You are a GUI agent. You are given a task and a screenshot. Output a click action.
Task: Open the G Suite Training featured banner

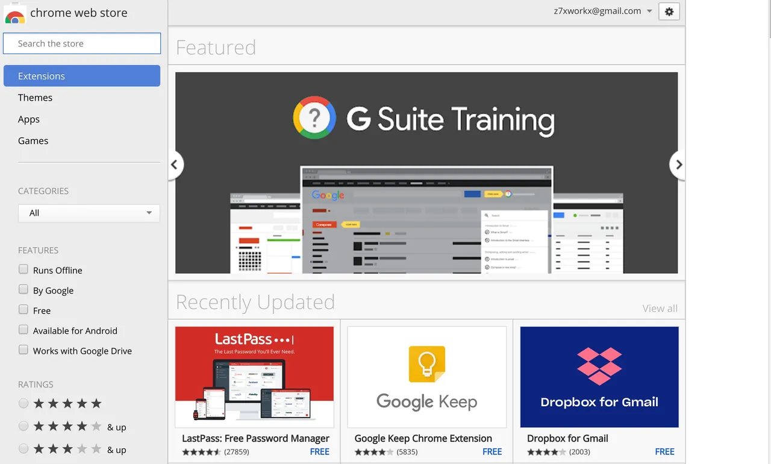click(426, 173)
